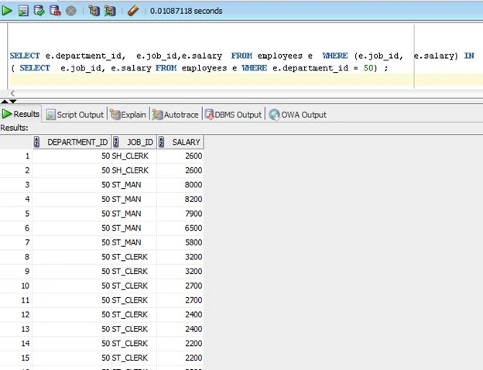Click the 0.01087118 seconds timing text
The height and width of the screenshot is (370, 483).
click(x=186, y=11)
